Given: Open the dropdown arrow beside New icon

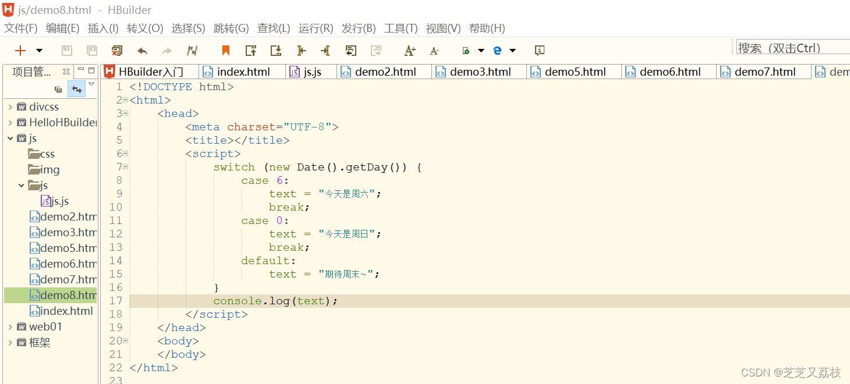Looking at the screenshot, I should tap(39, 51).
